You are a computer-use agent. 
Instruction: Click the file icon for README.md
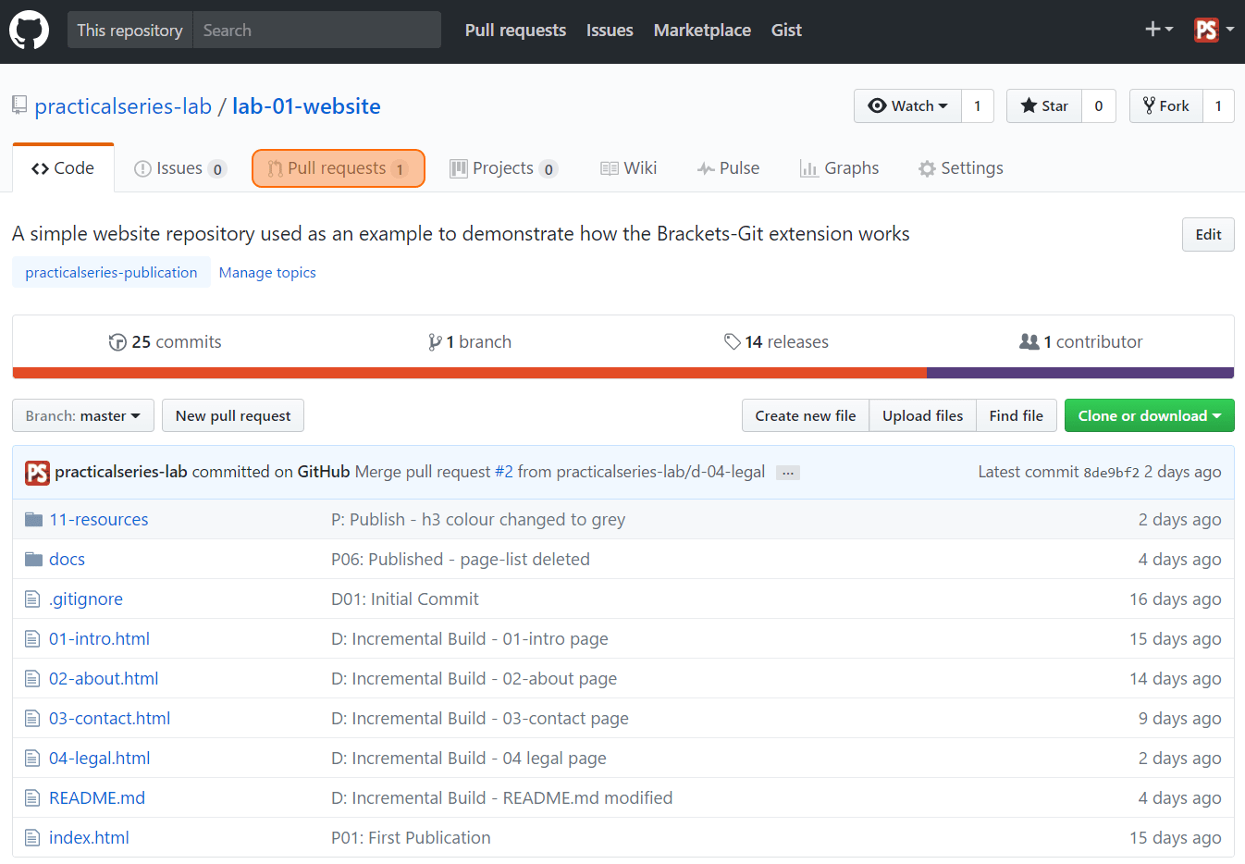32,798
